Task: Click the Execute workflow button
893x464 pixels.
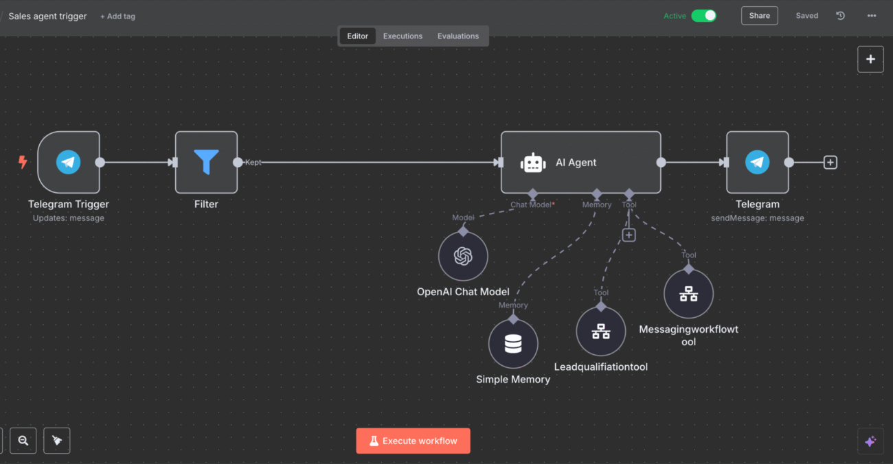Action: [x=413, y=441]
